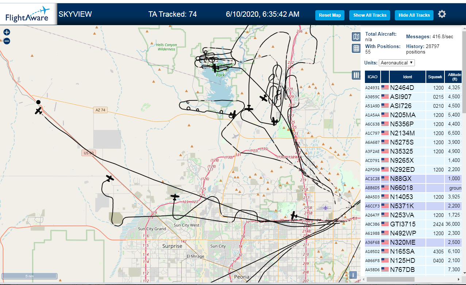Click squawk value 4305
The width and height of the screenshot is (466, 285).
[x=438, y=252]
